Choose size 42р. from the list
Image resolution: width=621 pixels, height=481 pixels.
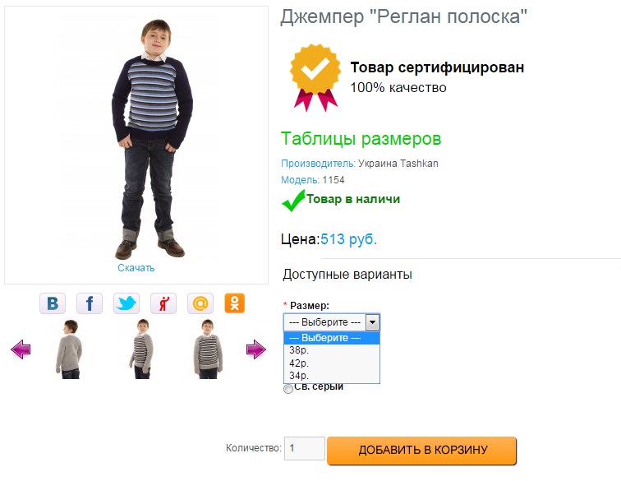tap(298, 363)
